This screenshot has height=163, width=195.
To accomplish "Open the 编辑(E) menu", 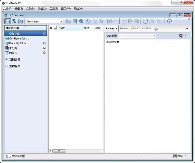I will pos(19,8).
